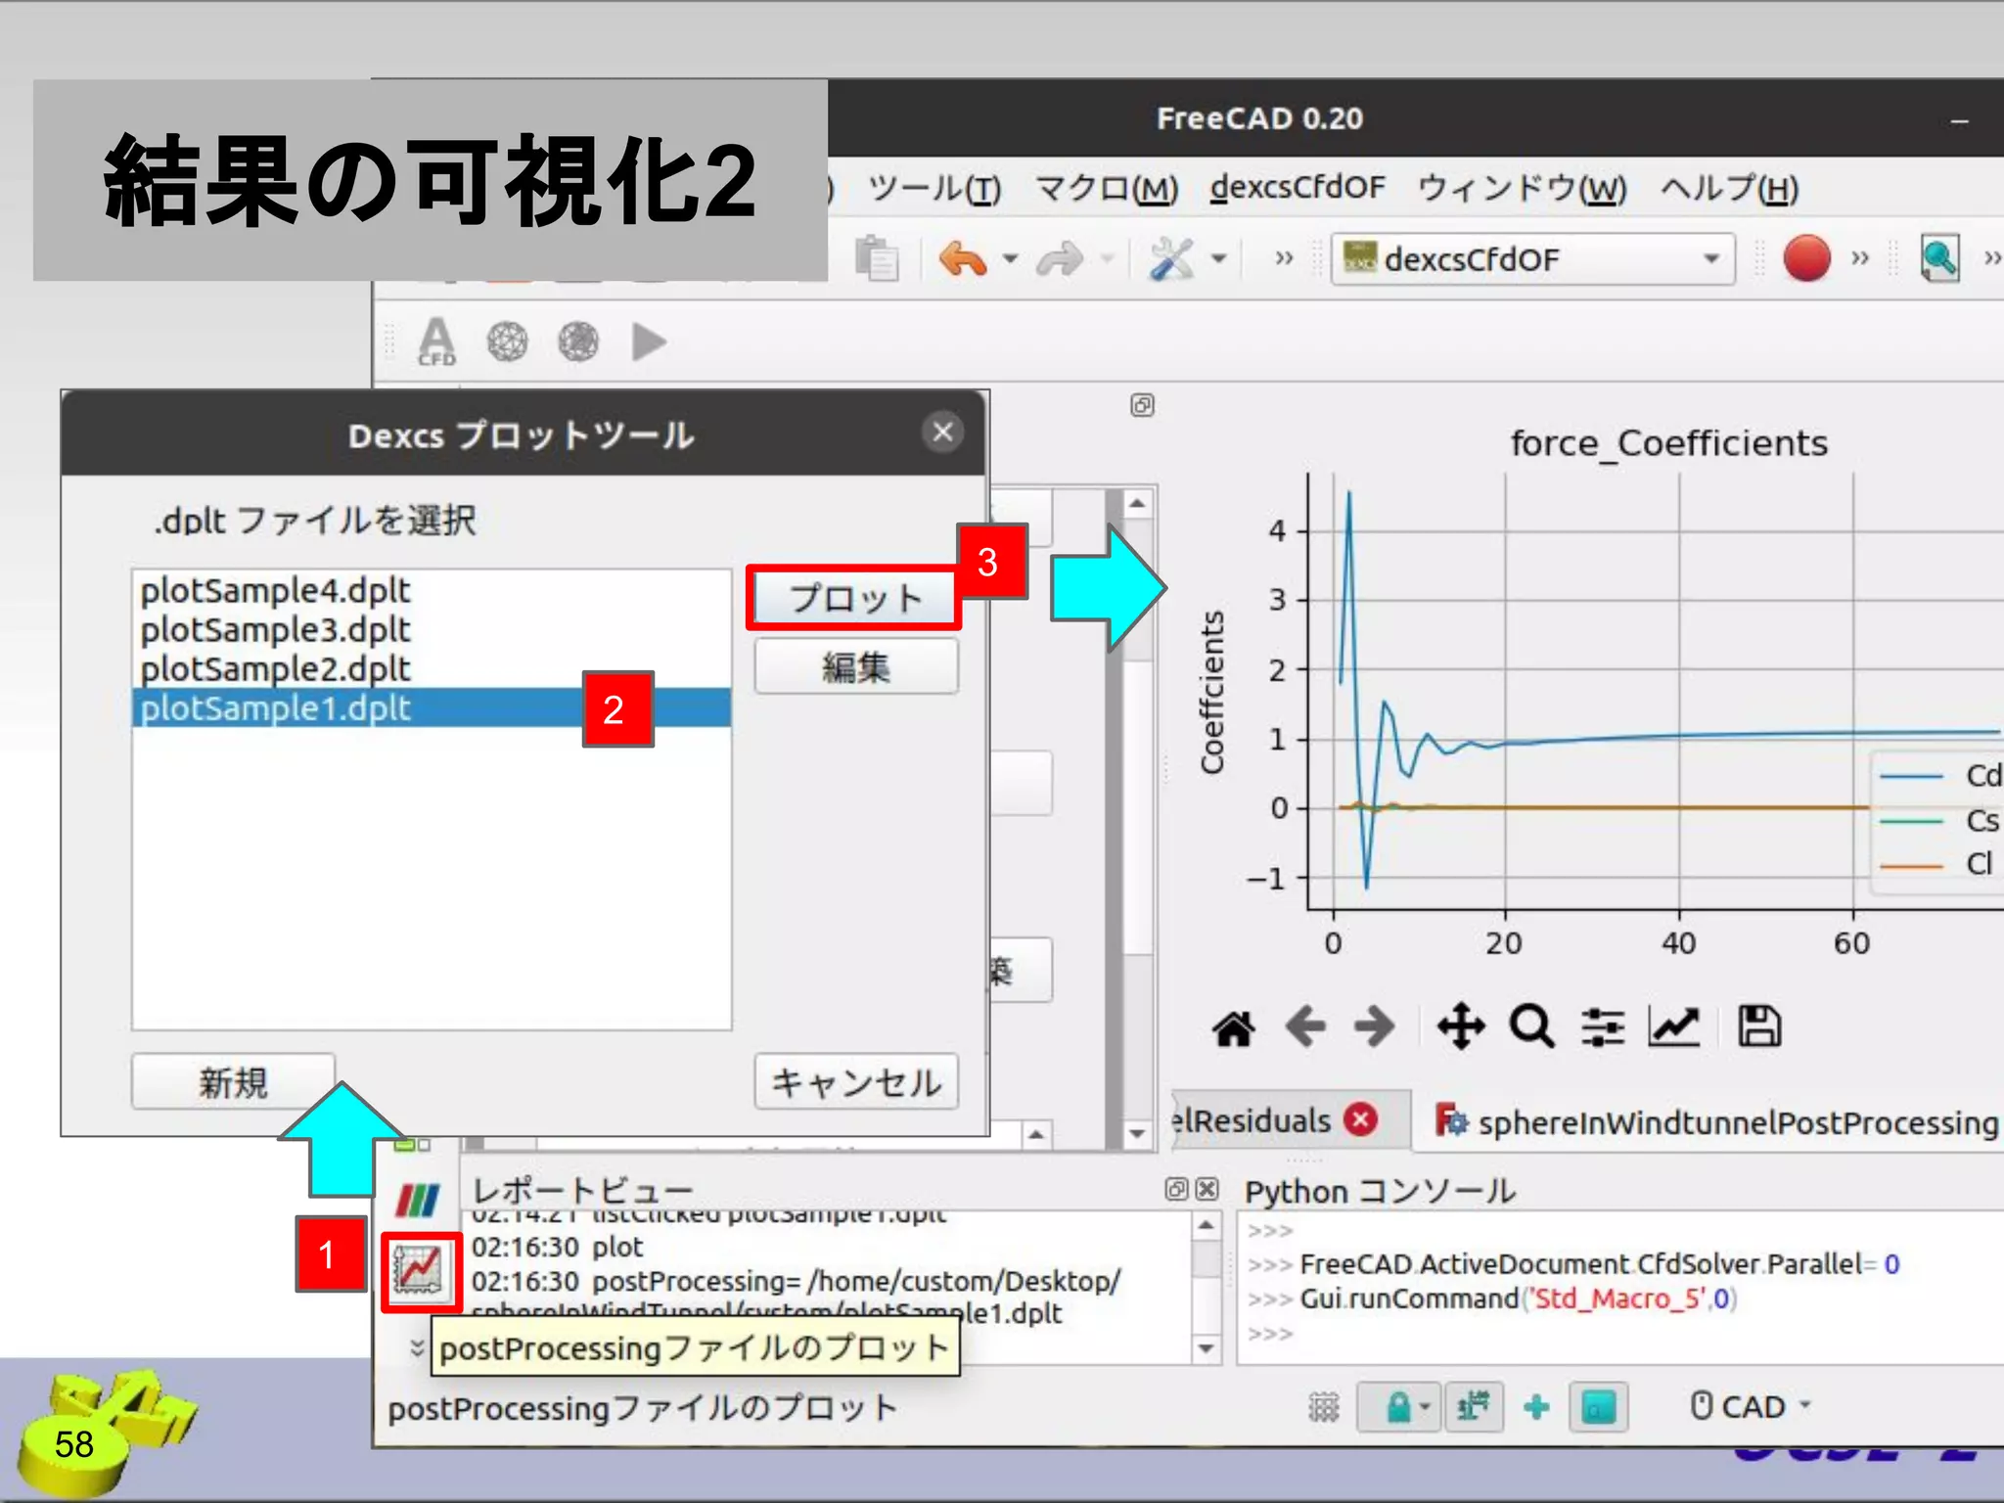The image size is (2004, 1503).
Task: Click the gray redo arrow
Action: click(1061, 259)
